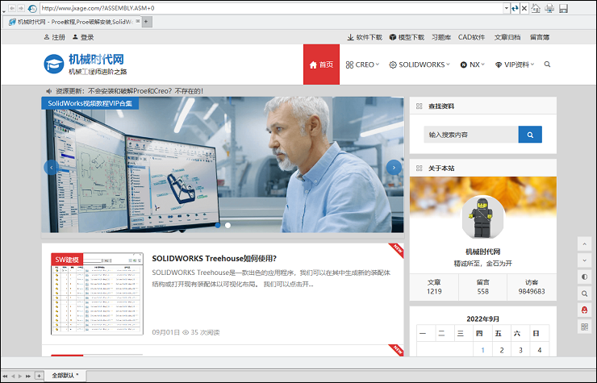Add a new browser tab

147,22
